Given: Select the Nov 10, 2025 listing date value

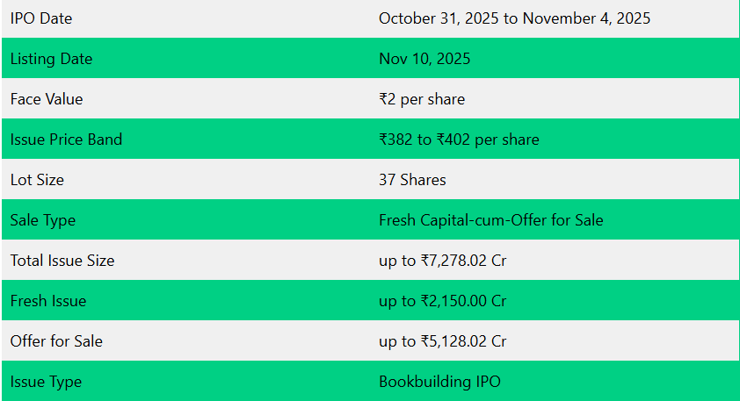Looking at the screenshot, I should click(424, 59).
